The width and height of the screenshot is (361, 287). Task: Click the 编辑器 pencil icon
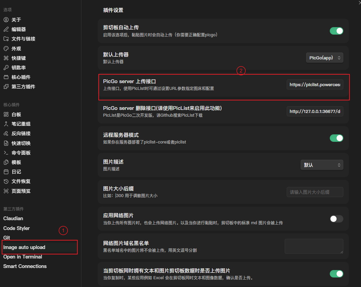(6, 29)
